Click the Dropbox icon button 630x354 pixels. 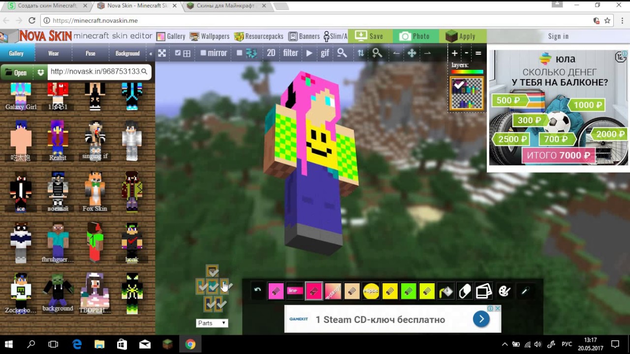pyautogui.click(x=40, y=72)
